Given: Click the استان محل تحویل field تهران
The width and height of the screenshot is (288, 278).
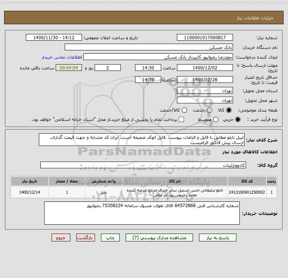Looking at the screenshot, I should (205, 90).
